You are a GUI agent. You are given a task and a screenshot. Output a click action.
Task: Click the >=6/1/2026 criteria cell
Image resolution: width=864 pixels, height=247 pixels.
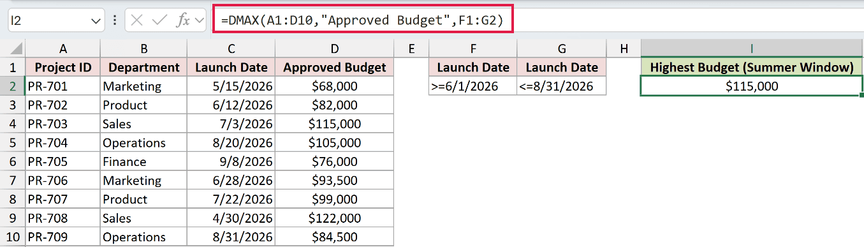(472, 86)
